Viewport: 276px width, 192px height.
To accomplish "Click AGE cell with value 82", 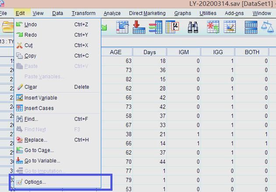I will (117, 79).
